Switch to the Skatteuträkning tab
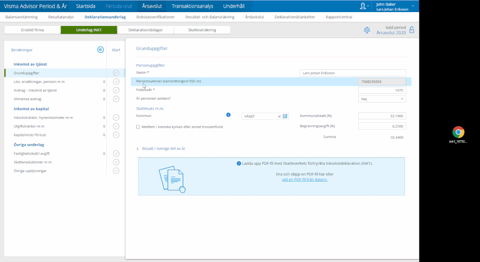 pos(202,30)
